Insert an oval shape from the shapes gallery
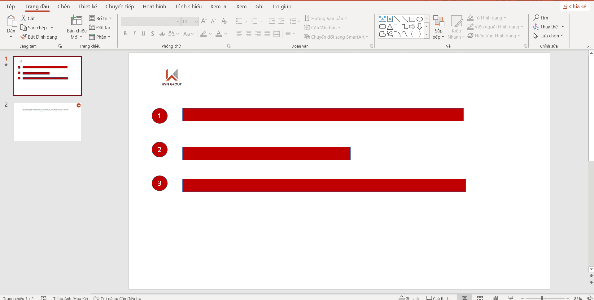 click(x=419, y=19)
